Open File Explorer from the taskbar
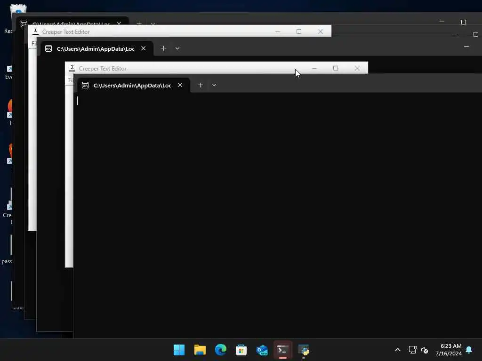Screen dimensions: 482x361 tap(200, 350)
